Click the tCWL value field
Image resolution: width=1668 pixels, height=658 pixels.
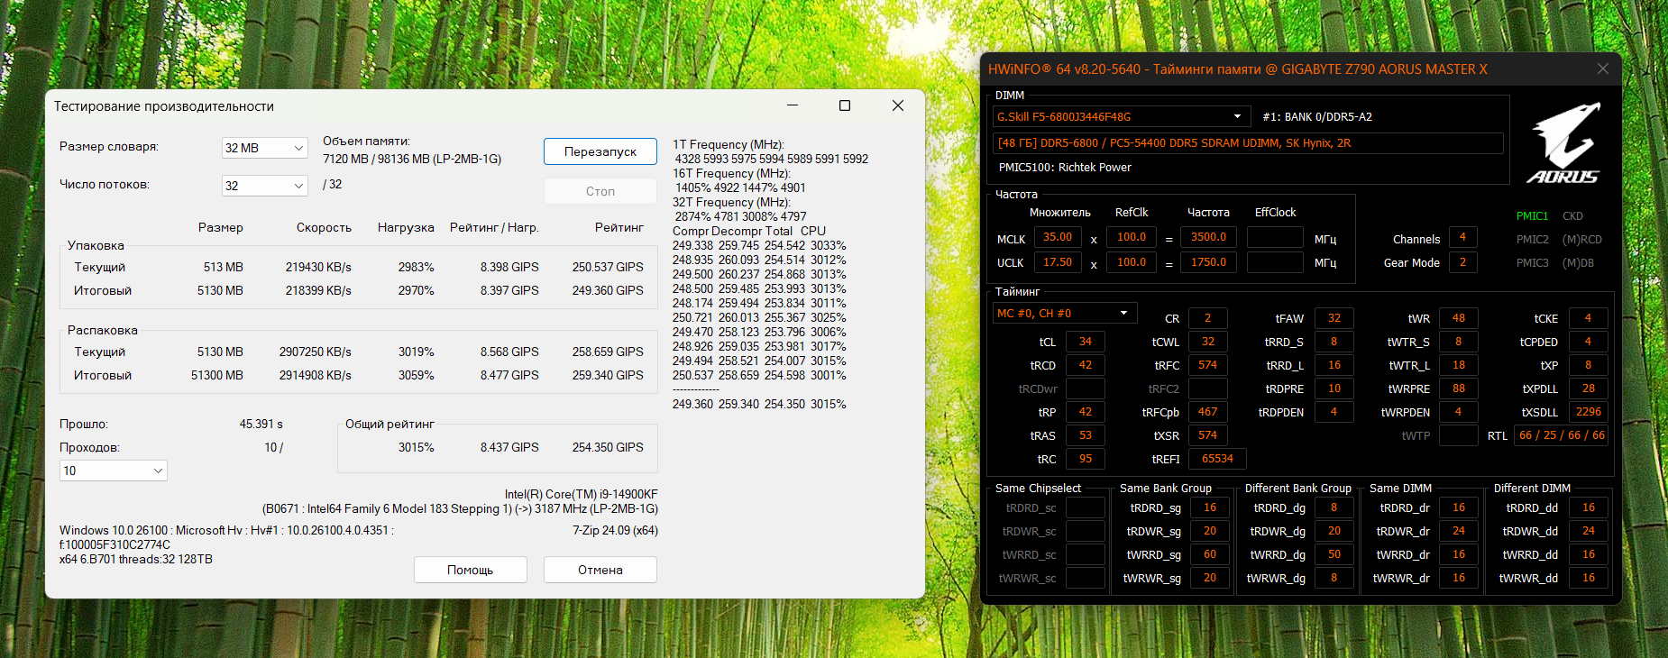tap(1208, 342)
